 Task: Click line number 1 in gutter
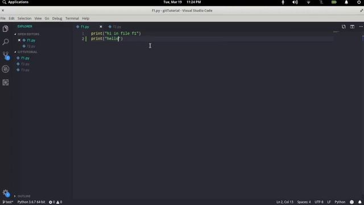pyautogui.click(x=83, y=34)
